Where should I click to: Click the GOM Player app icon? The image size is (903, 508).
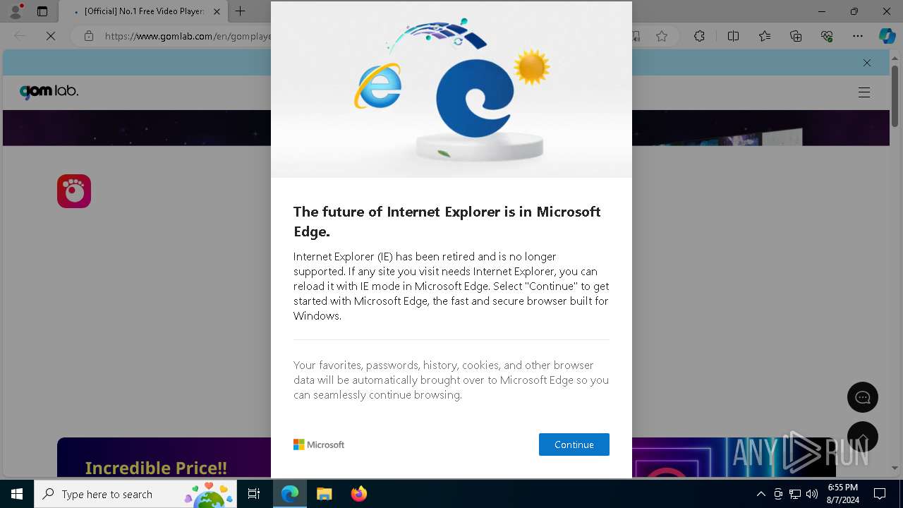click(x=74, y=191)
